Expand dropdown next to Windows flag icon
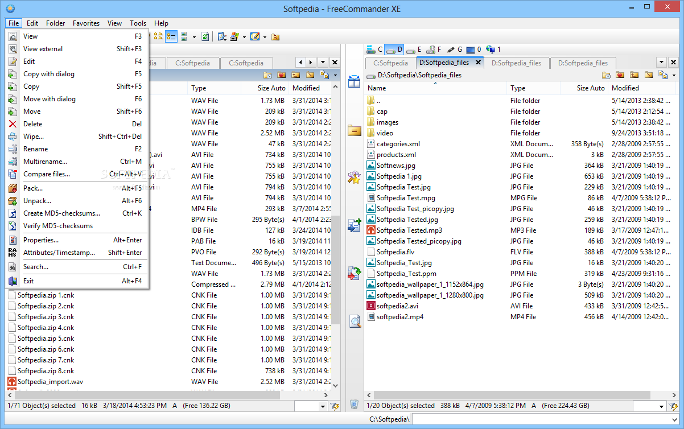The width and height of the screenshot is (684, 429). click(x=244, y=37)
